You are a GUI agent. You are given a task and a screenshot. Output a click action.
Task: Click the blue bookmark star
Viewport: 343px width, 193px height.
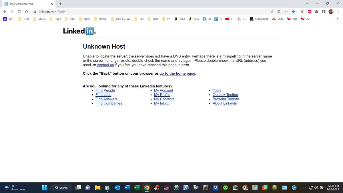pyautogui.click(x=293, y=12)
